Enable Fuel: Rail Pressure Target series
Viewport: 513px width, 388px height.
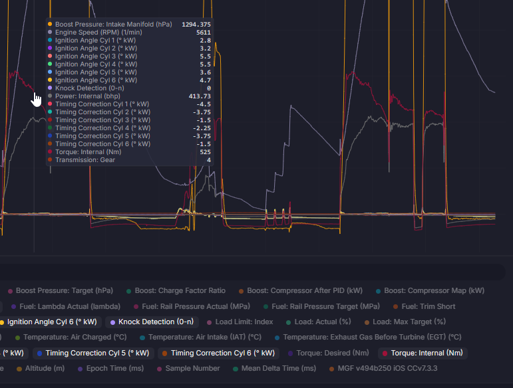tap(321, 306)
